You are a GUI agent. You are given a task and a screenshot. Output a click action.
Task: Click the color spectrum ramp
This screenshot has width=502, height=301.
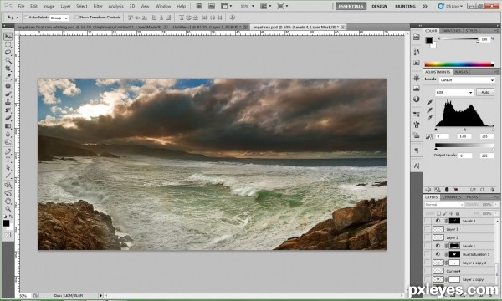click(x=459, y=64)
